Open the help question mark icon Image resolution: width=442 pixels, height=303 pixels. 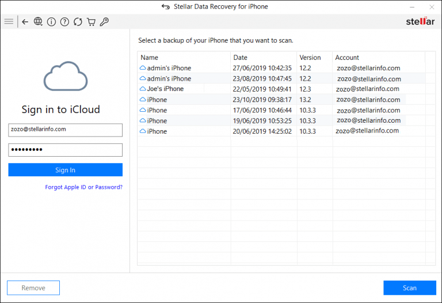pos(64,22)
